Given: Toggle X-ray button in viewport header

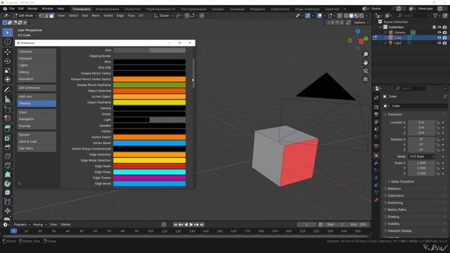Looking at the screenshot, I should 340,15.
